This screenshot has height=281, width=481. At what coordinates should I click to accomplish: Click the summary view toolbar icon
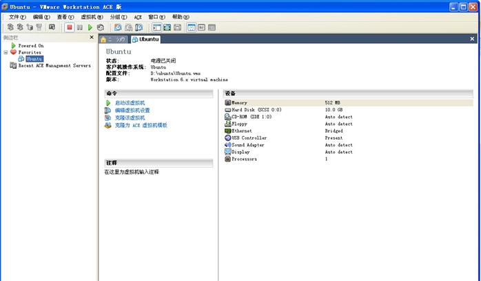192,27
